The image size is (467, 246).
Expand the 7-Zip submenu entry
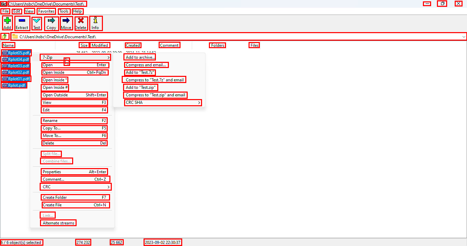pyautogui.click(x=76, y=57)
